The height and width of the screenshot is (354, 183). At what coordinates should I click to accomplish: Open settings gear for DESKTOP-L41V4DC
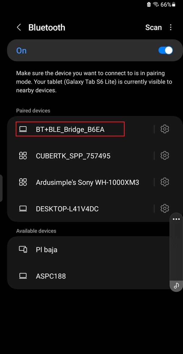[x=165, y=209]
